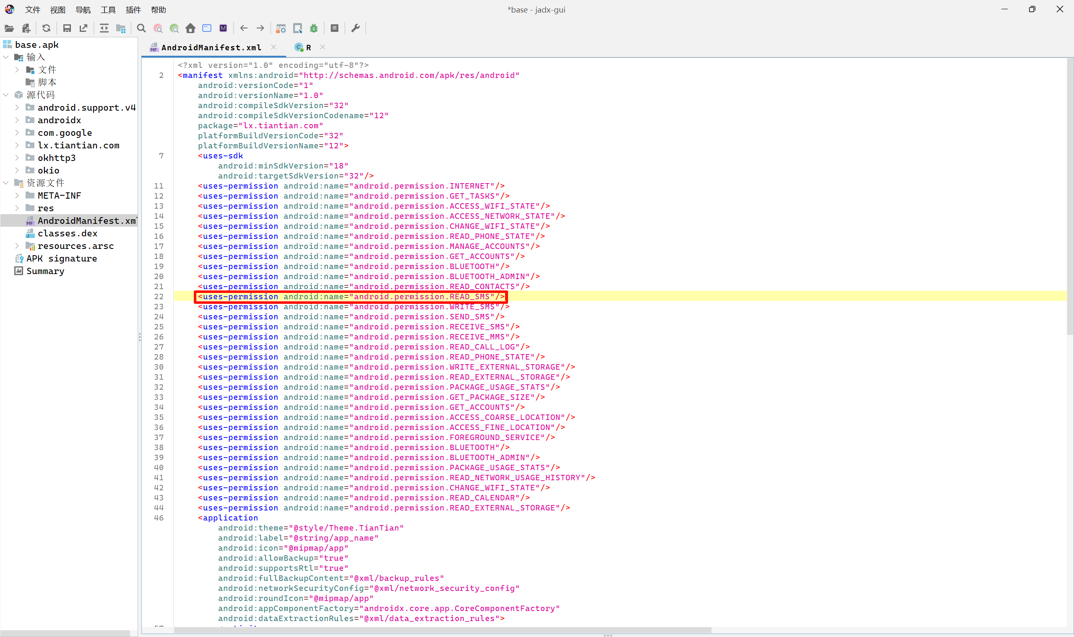Navigate back with left arrow
Image resolution: width=1074 pixels, height=637 pixels.
coord(244,28)
